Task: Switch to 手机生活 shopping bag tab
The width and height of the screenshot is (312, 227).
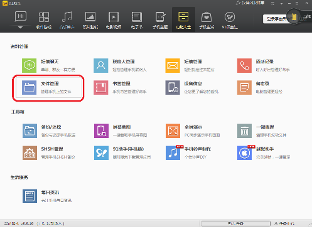Action: [x=207, y=20]
